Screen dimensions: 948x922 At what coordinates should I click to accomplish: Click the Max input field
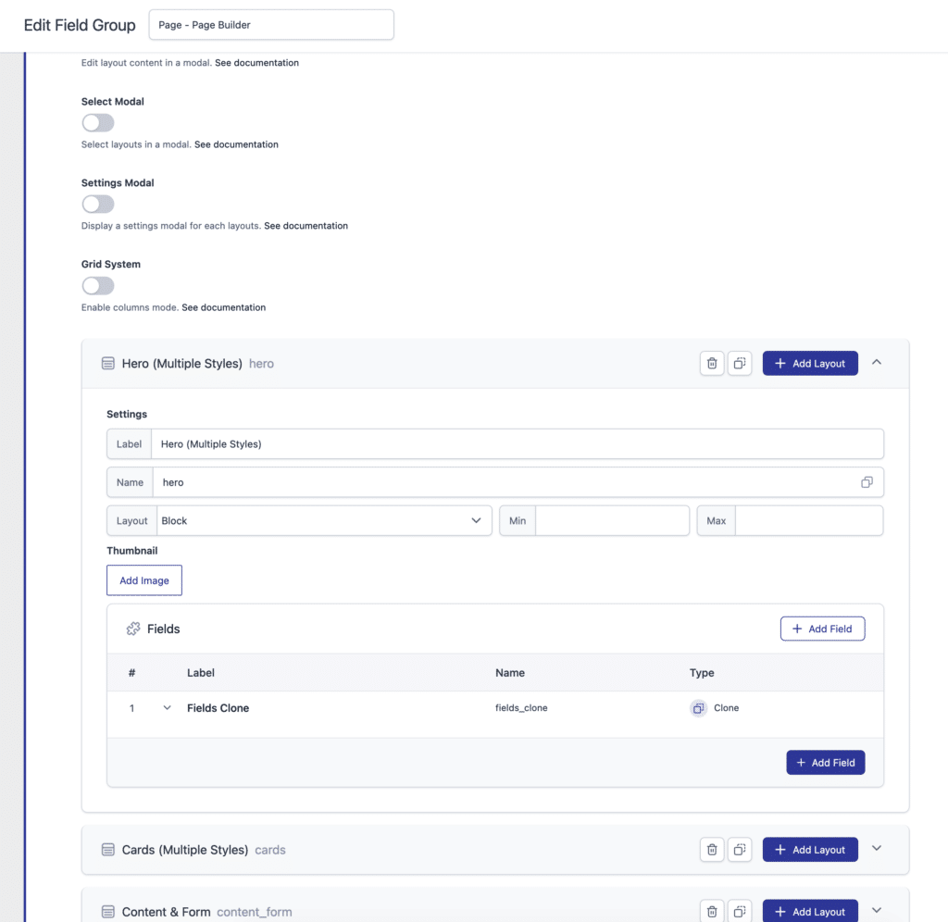(808, 520)
